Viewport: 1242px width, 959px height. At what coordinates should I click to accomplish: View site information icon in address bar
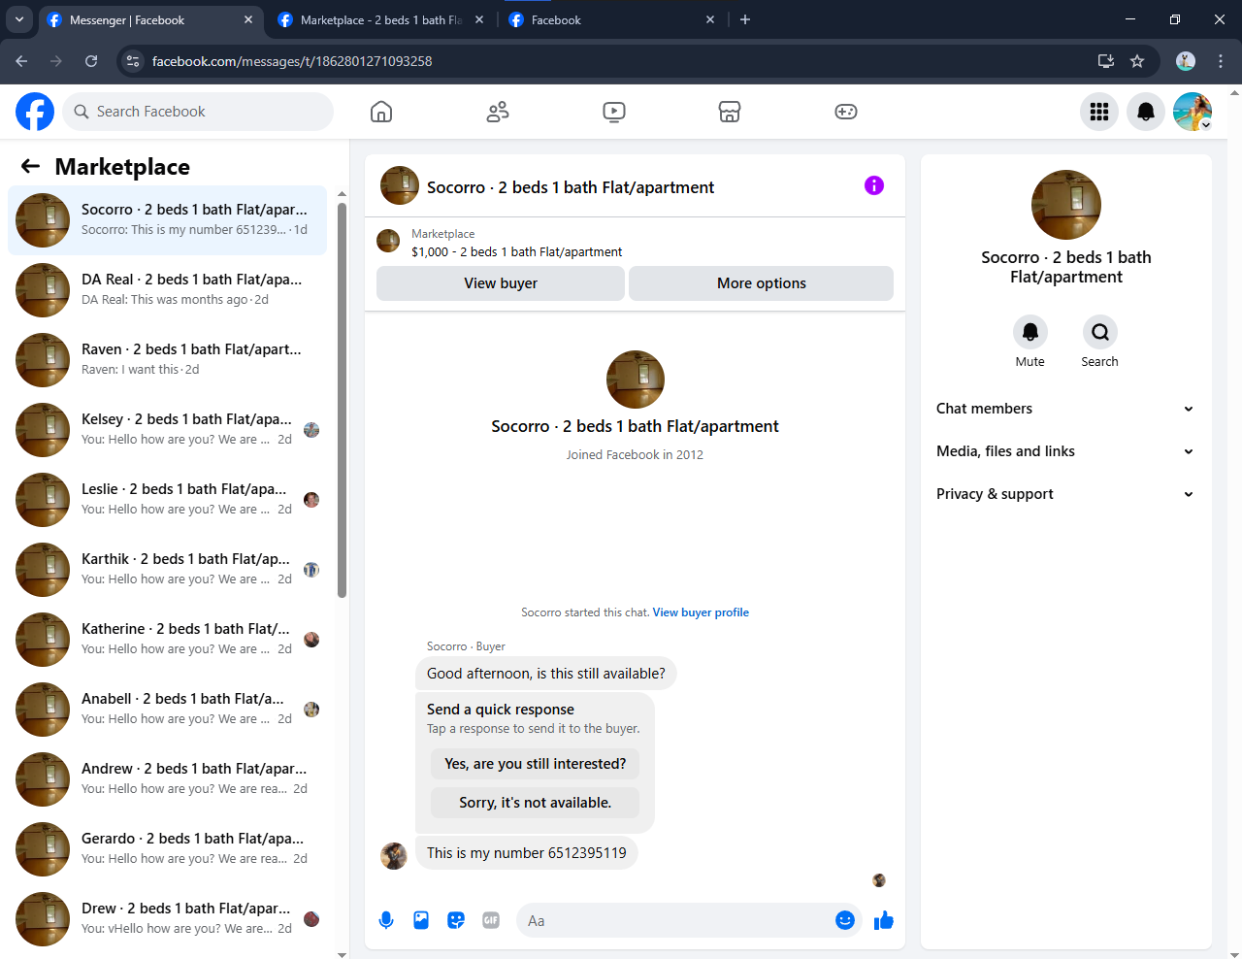[134, 61]
